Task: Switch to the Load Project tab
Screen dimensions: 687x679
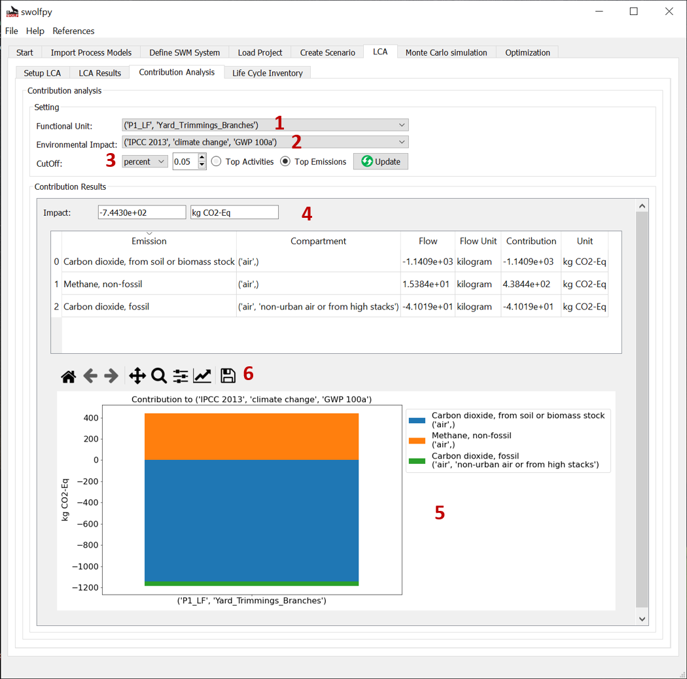Action: coord(260,52)
